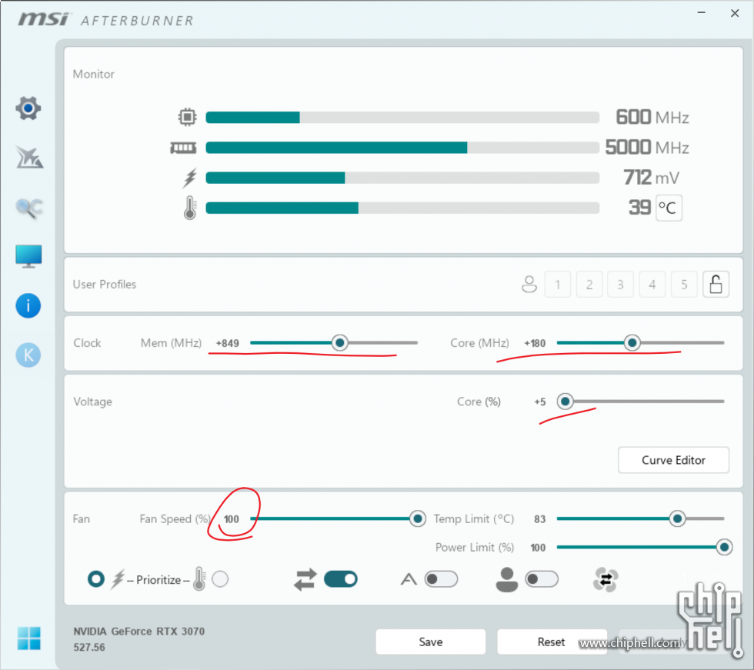Minimize the Afterburner window
This screenshot has height=670, width=754.
coord(702,12)
